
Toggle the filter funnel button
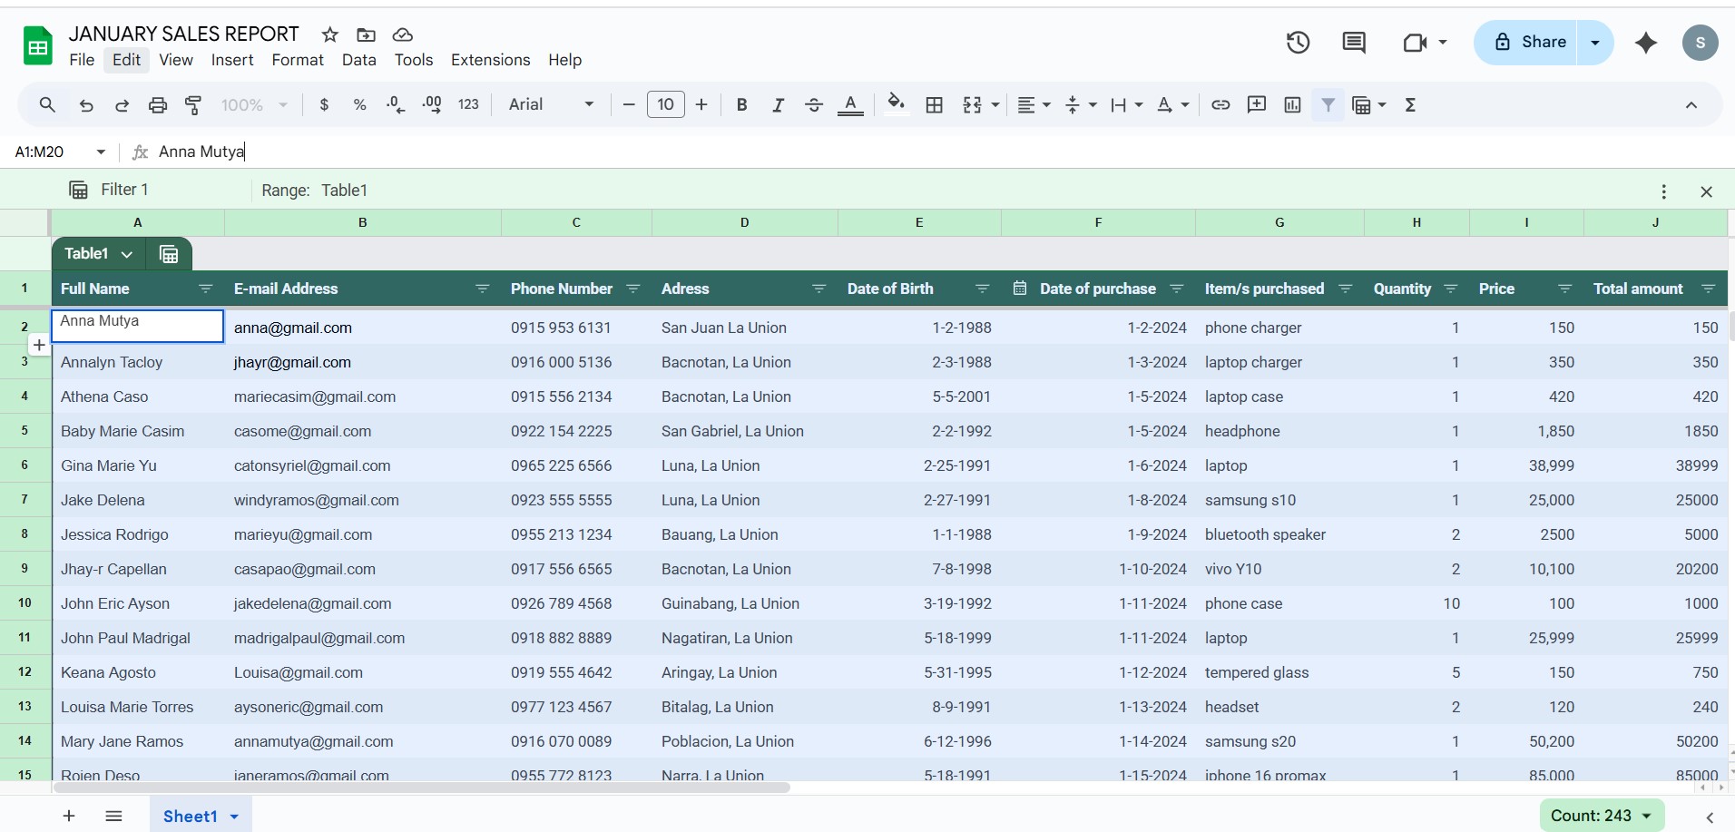tap(1328, 105)
